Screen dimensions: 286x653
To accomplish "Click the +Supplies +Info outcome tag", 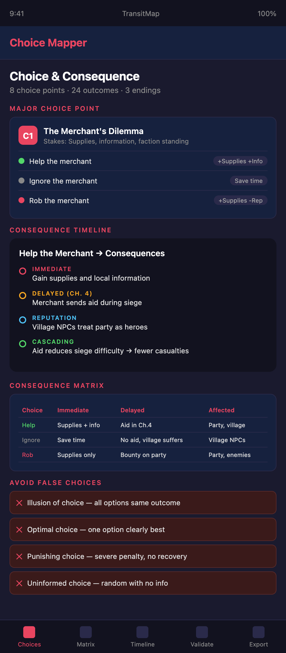I will [240, 161].
